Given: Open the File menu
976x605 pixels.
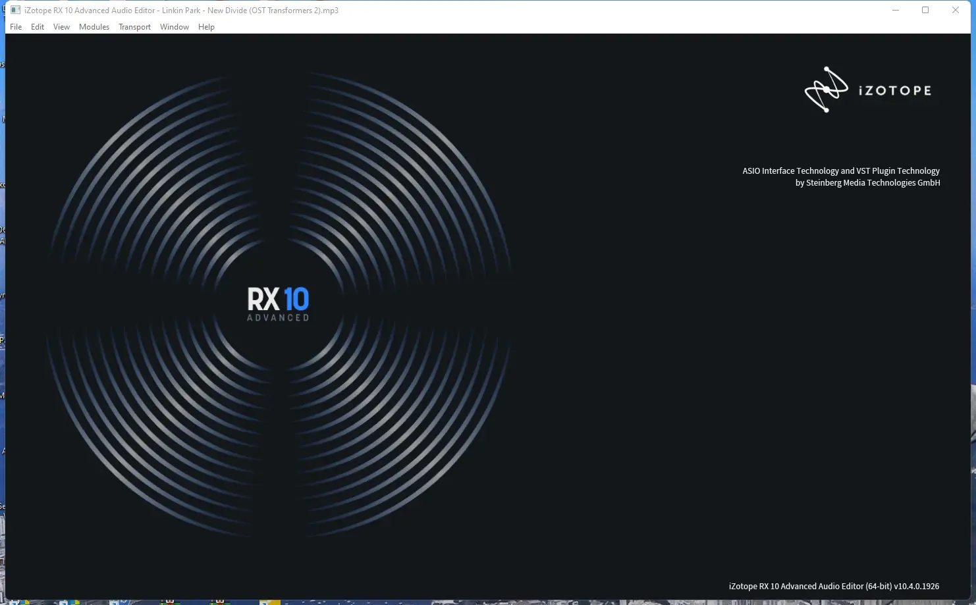Looking at the screenshot, I should coord(16,27).
